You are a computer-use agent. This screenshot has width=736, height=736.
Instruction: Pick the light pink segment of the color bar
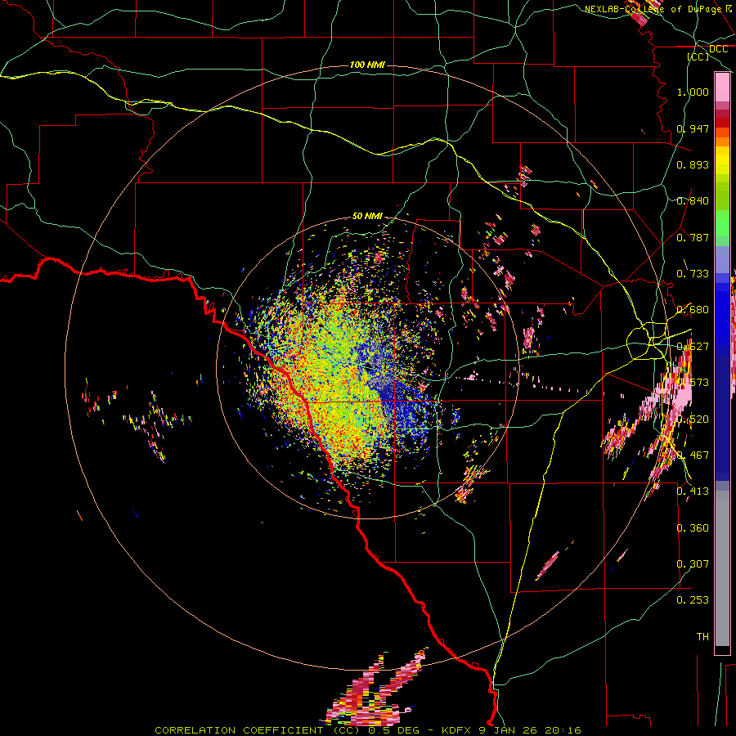pos(722,87)
